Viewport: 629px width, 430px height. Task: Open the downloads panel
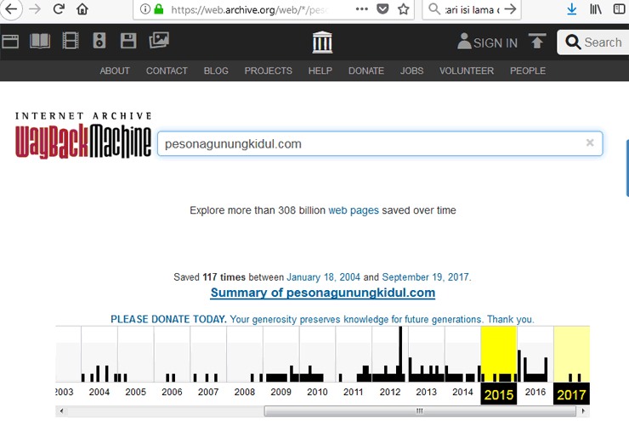pyautogui.click(x=572, y=8)
